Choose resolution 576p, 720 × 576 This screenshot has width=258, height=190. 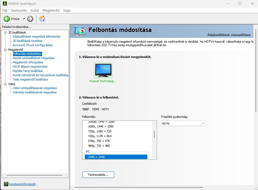pos(99,141)
